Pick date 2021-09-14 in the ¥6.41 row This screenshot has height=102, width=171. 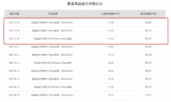(x=14, y=71)
